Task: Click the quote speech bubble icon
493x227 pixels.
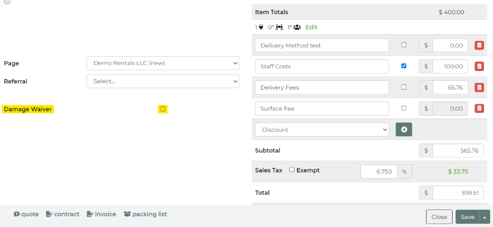Action: pyautogui.click(x=17, y=214)
